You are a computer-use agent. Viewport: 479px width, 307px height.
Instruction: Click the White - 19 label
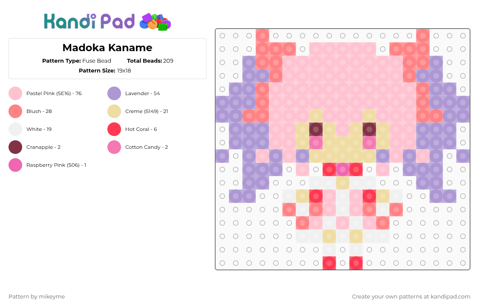39,129
